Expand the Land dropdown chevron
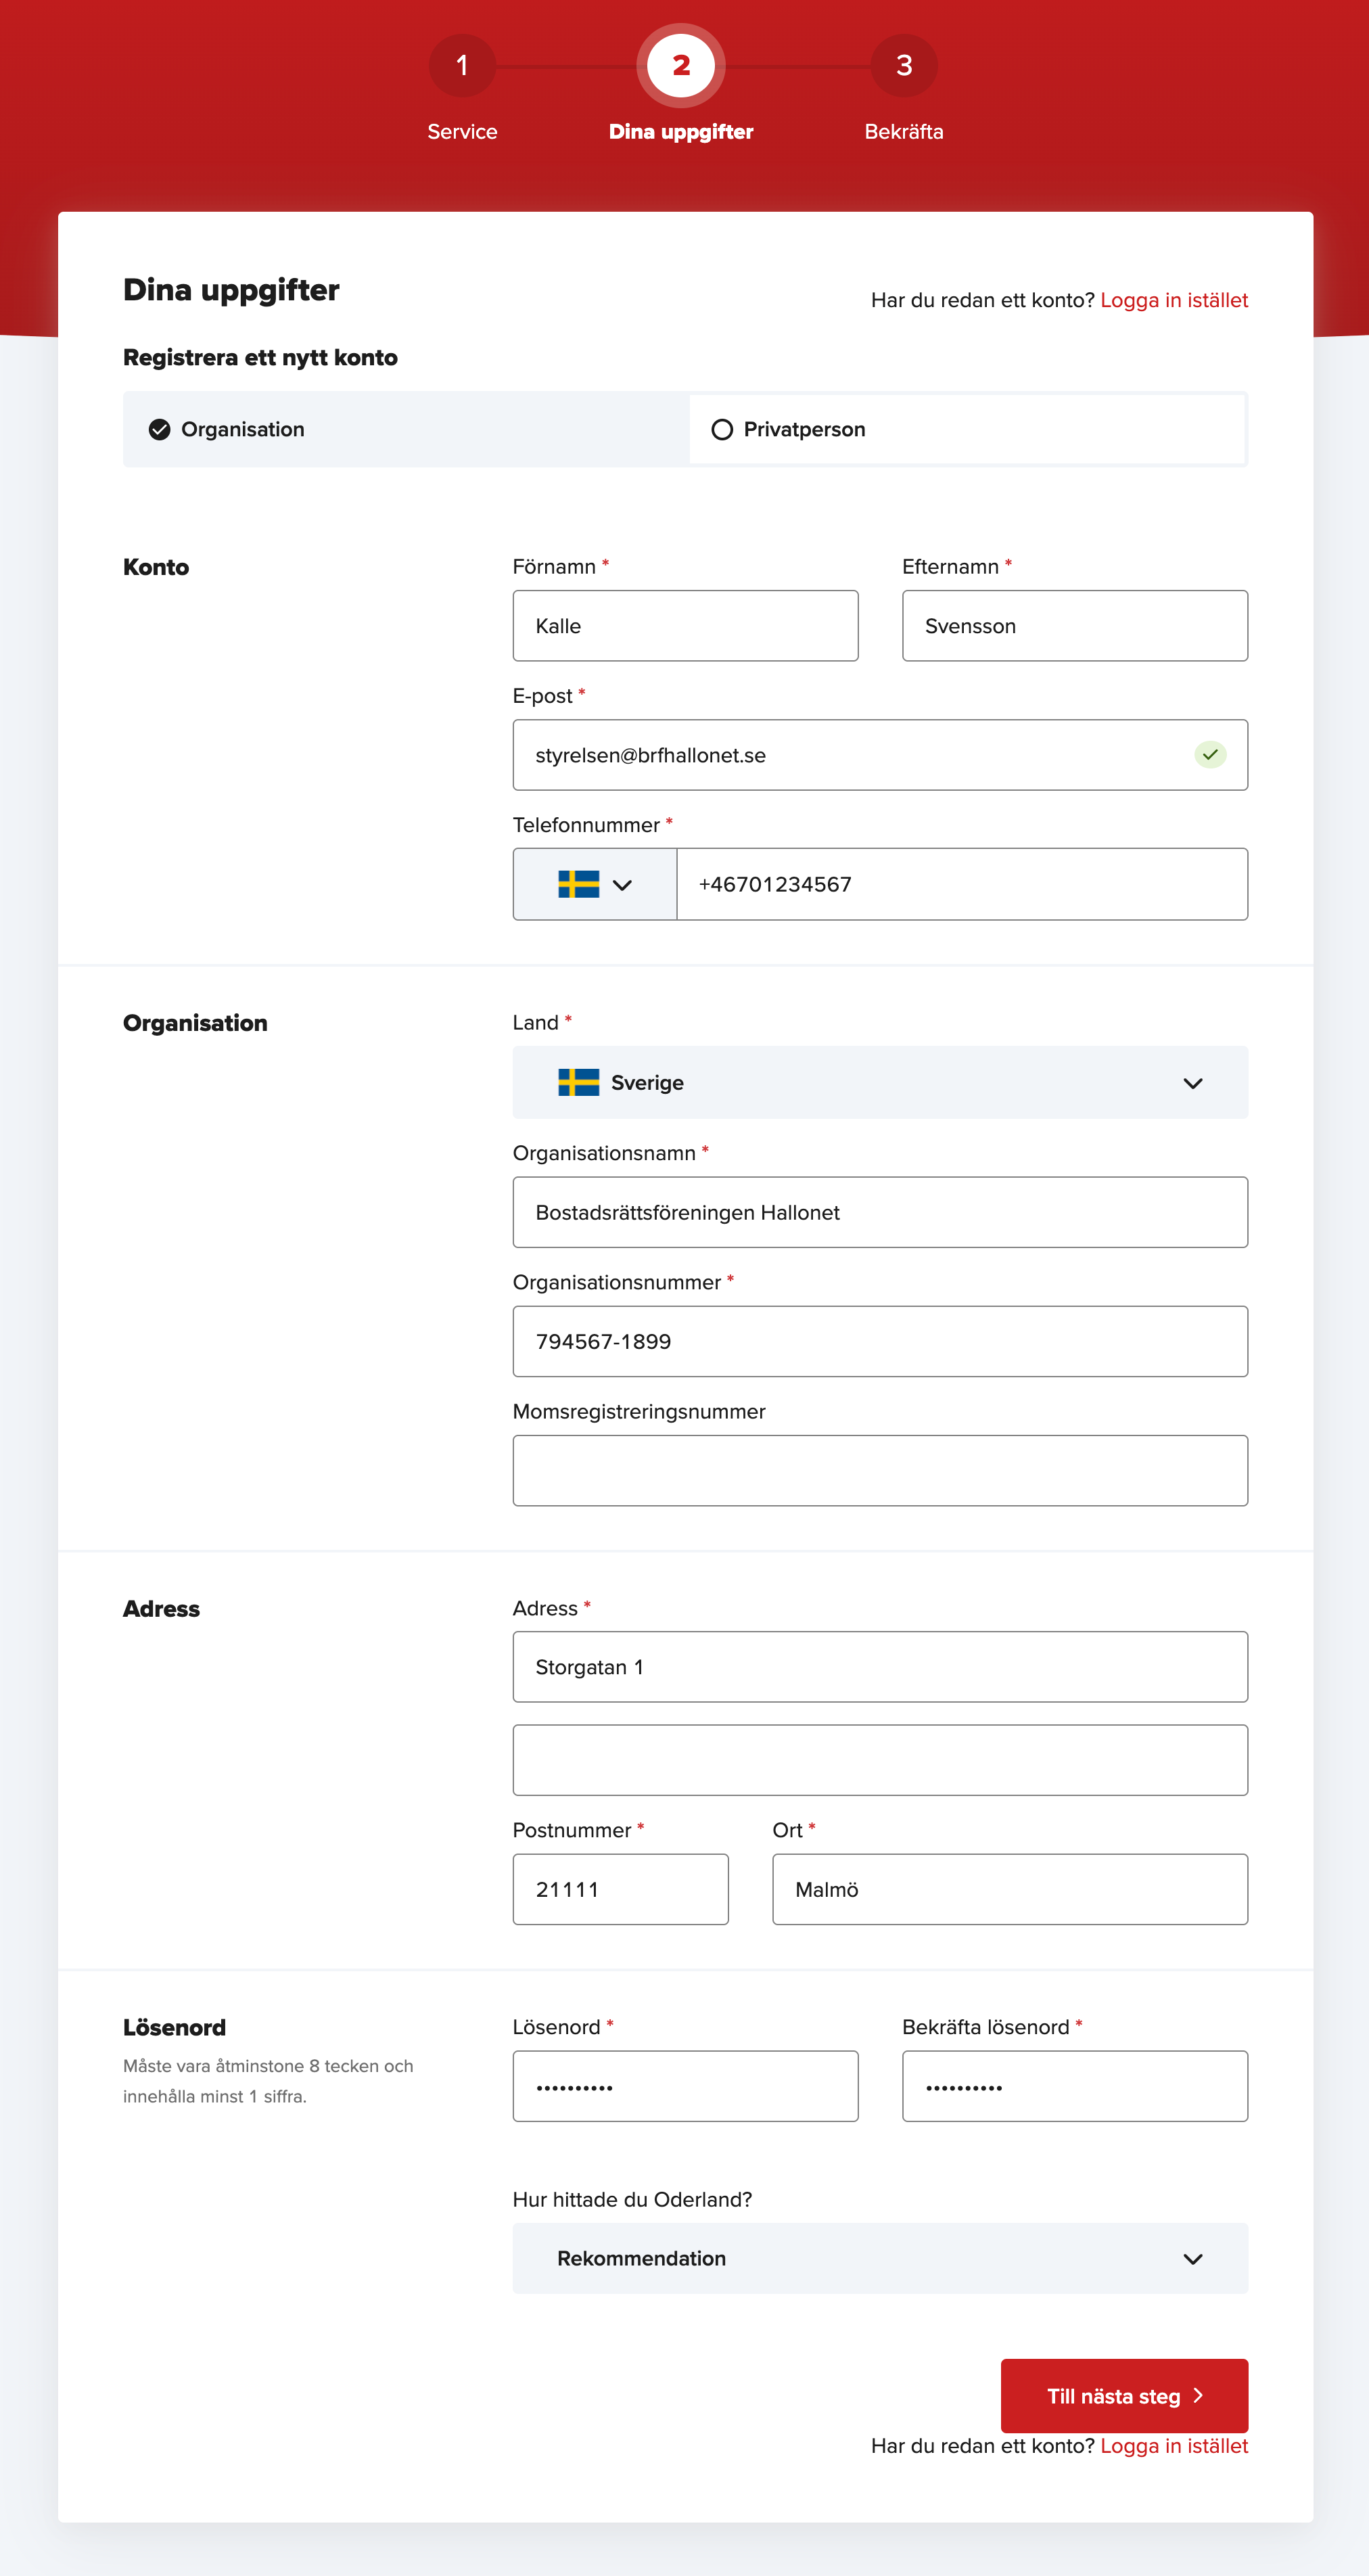Image resolution: width=1369 pixels, height=2576 pixels. pyautogui.click(x=1192, y=1084)
